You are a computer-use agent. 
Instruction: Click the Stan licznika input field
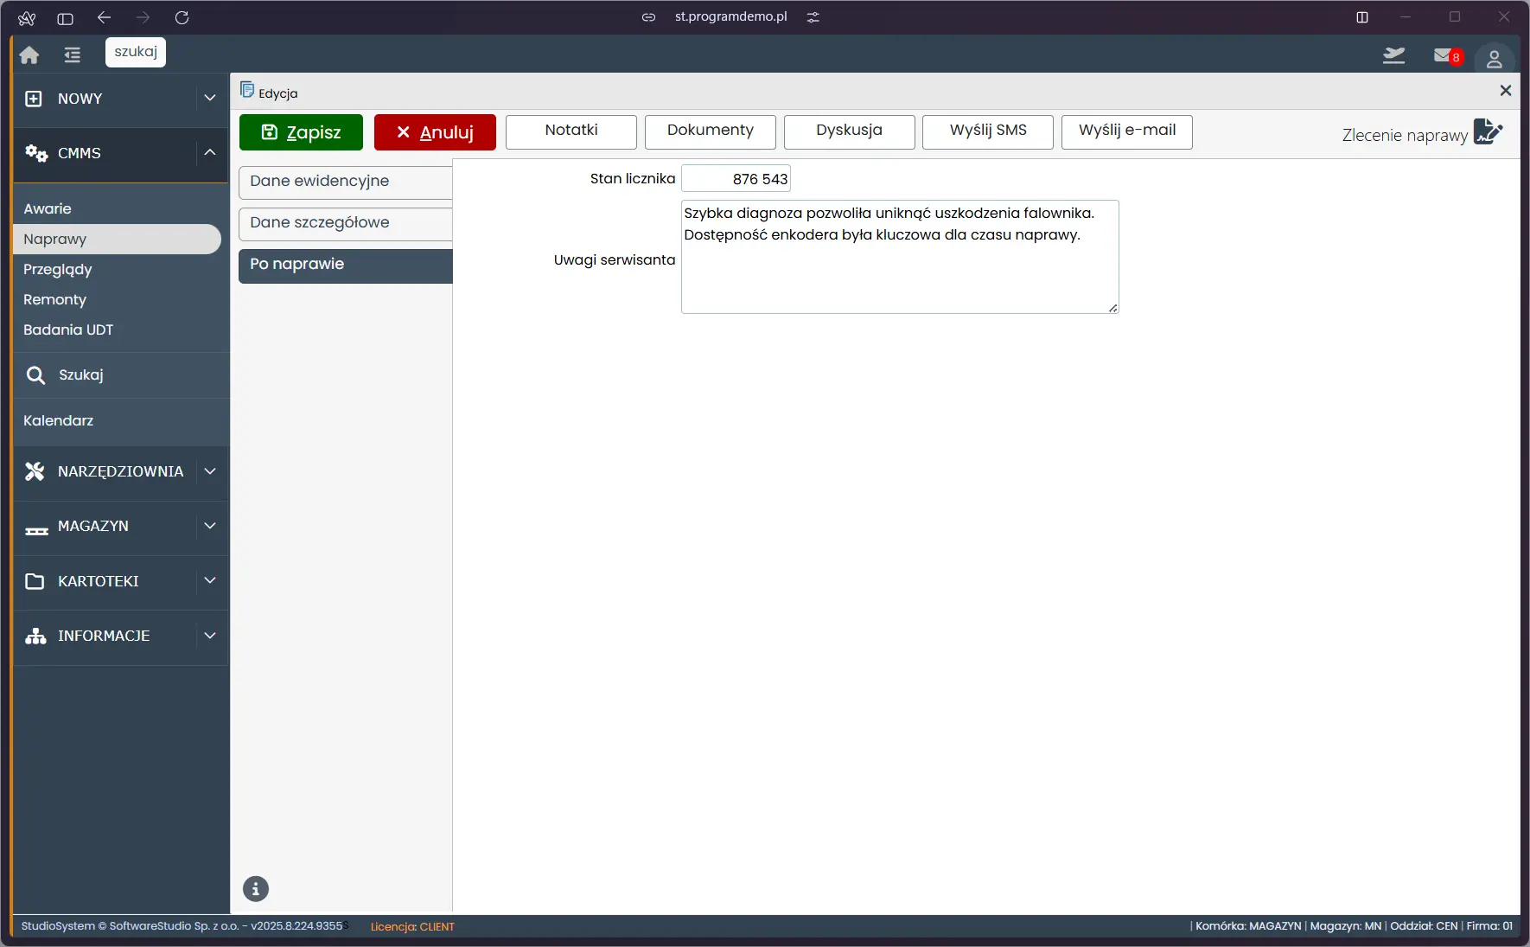[736, 179]
